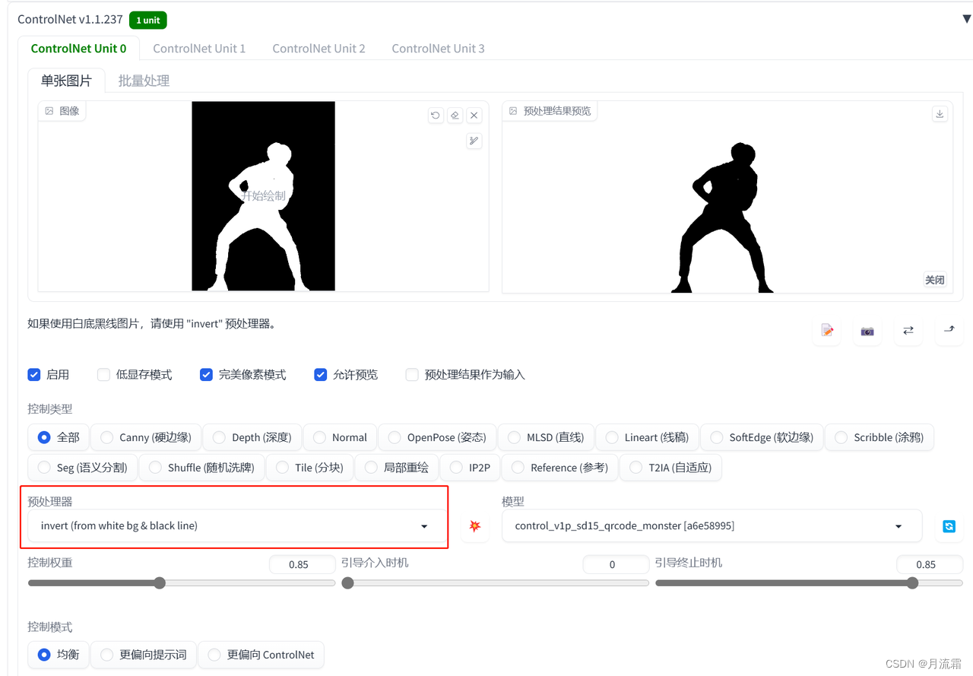Enable 预处理结果作为输入 checkbox

pos(412,374)
